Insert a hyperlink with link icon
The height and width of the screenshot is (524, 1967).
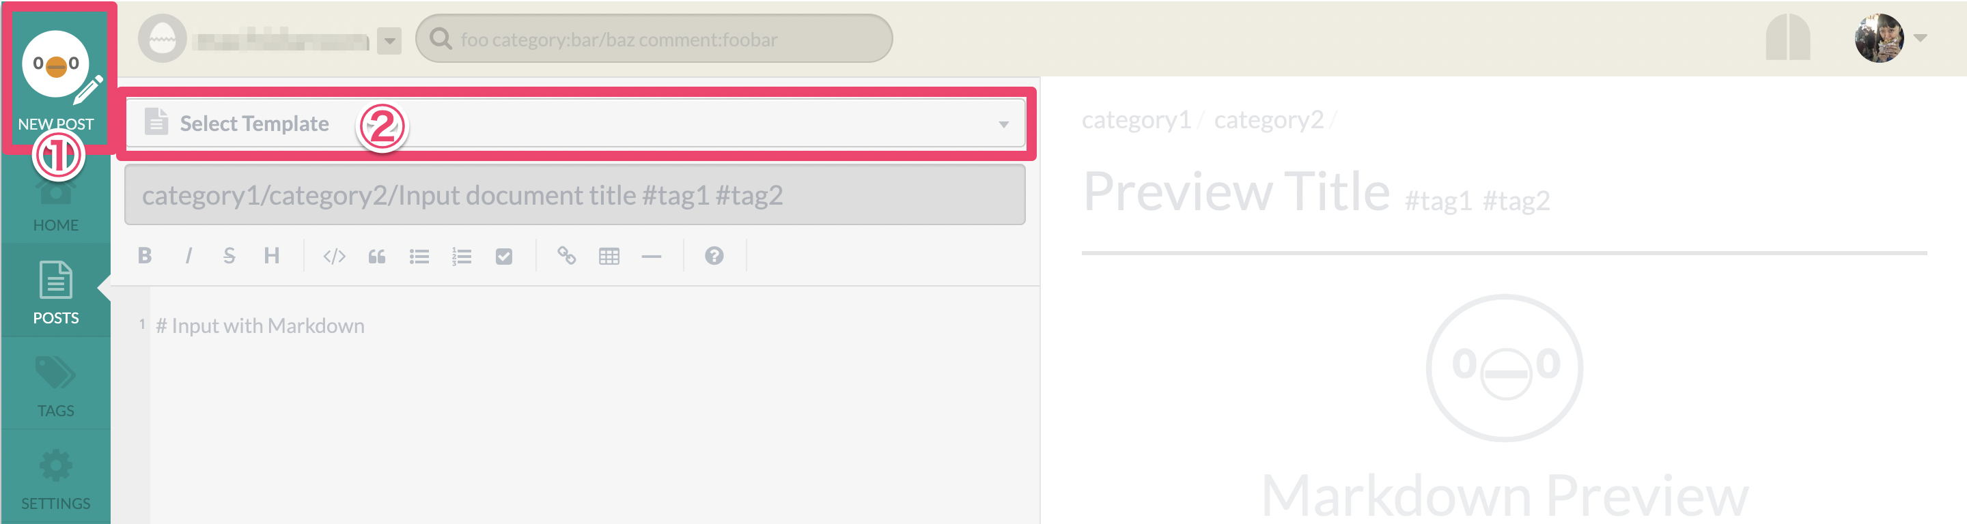(567, 255)
